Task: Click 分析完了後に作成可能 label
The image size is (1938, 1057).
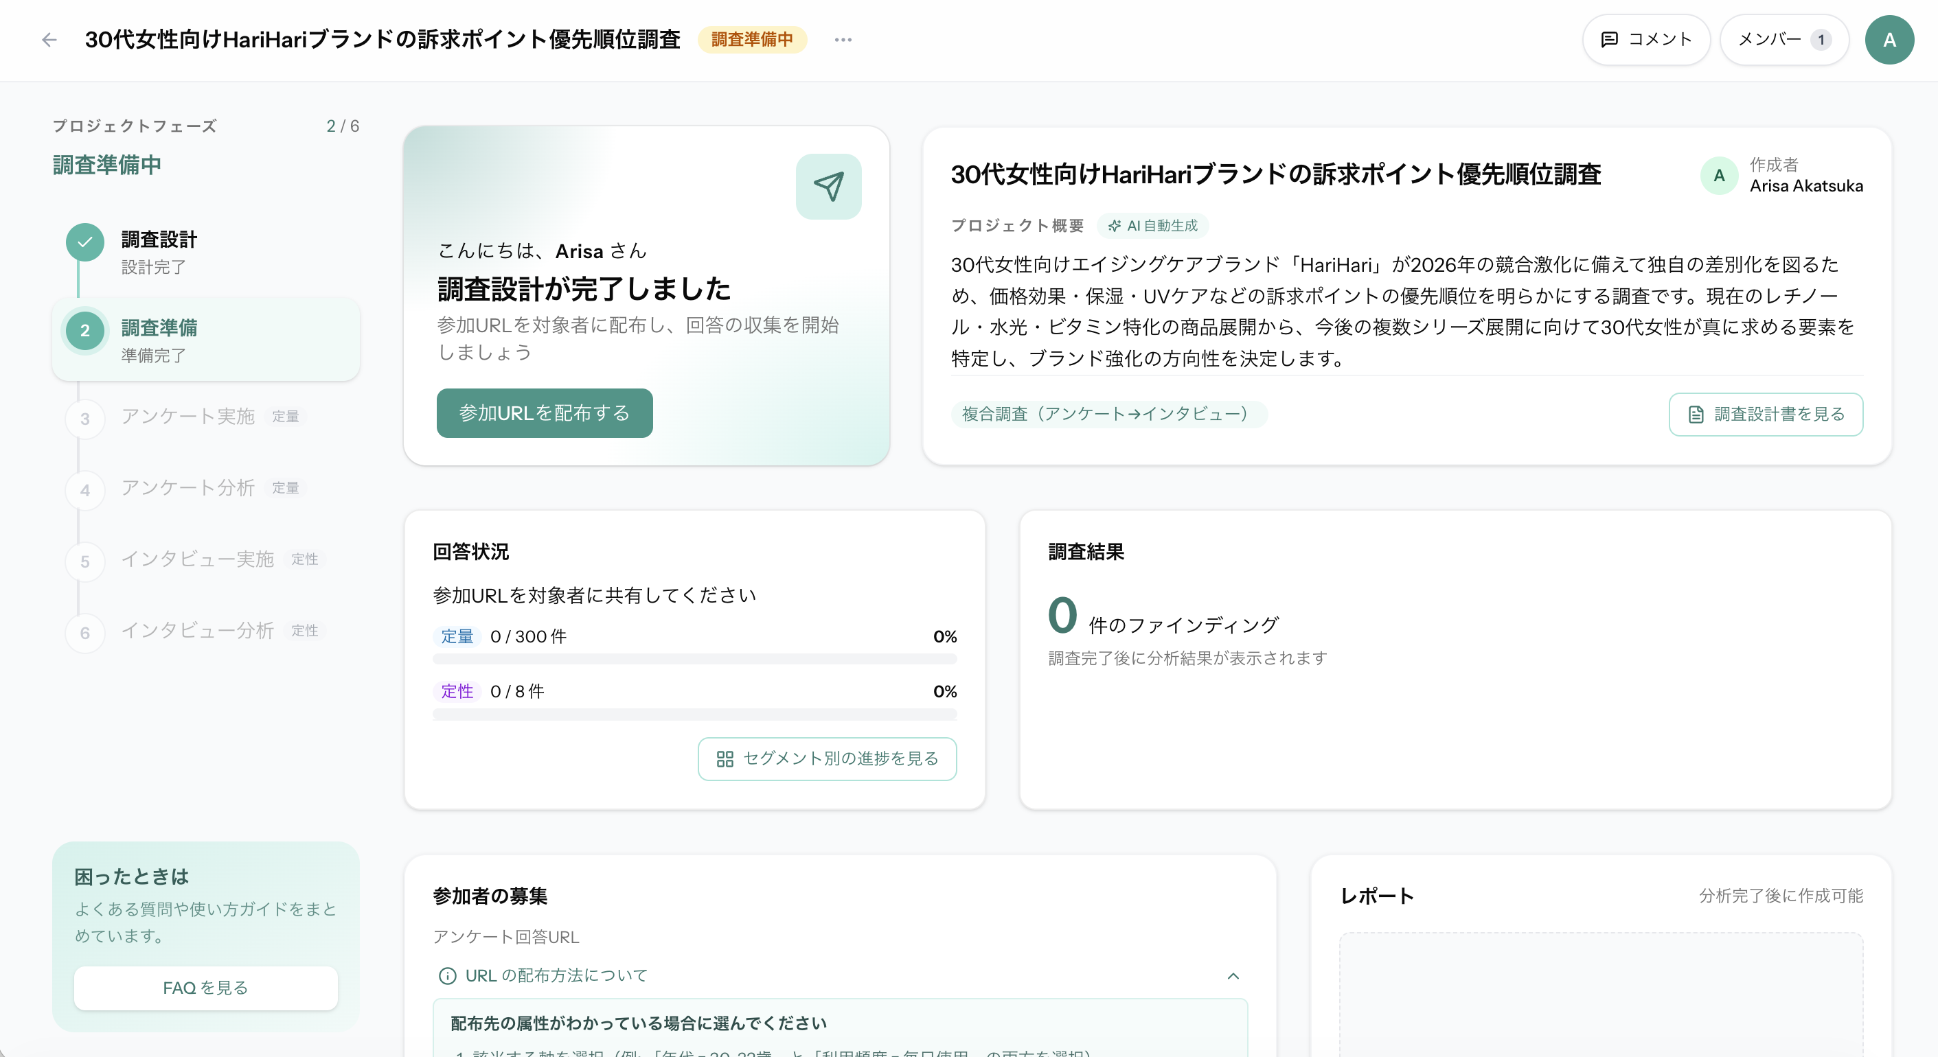Action: (x=1781, y=896)
